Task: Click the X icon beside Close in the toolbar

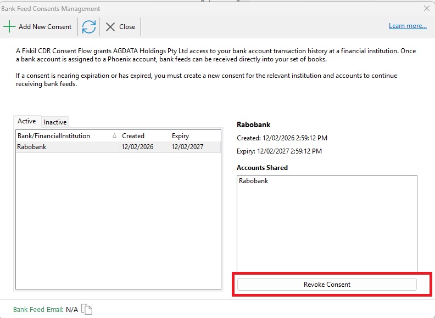Action: pyautogui.click(x=110, y=26)
